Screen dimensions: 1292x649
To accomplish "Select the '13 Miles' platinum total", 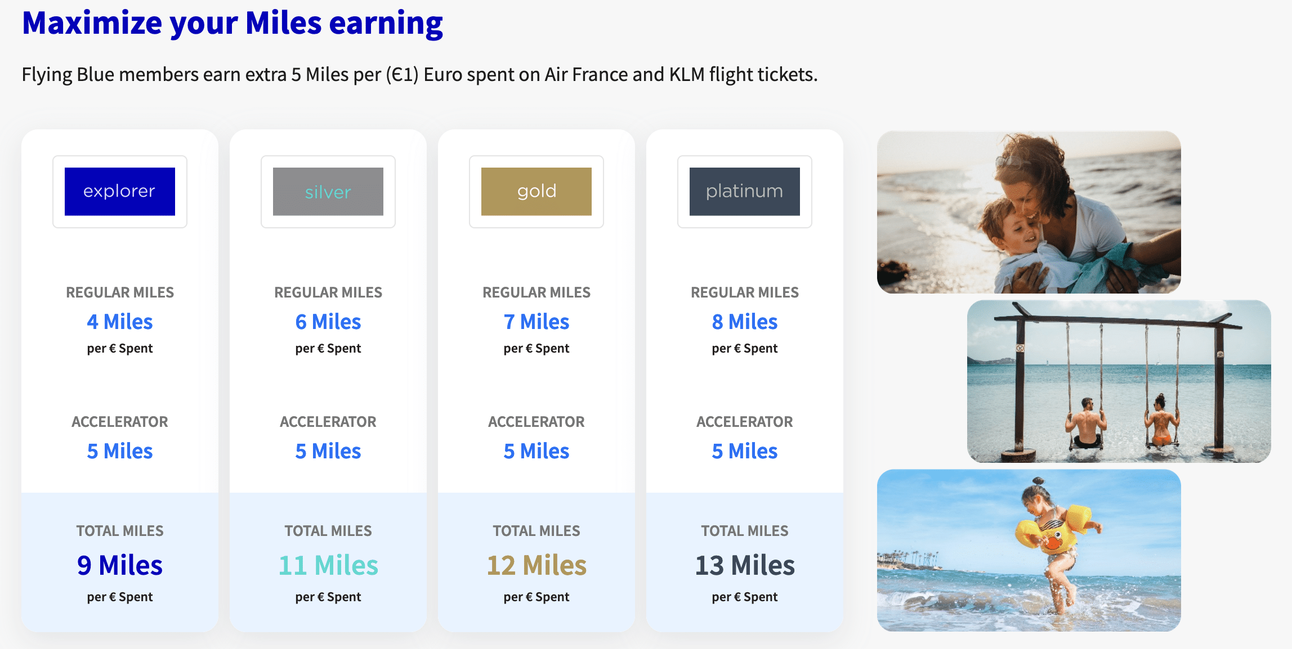I will pos(745,565).
